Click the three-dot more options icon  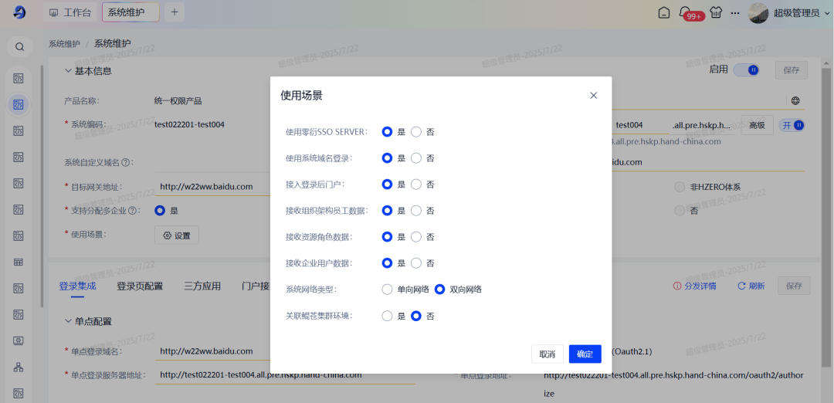735,12
